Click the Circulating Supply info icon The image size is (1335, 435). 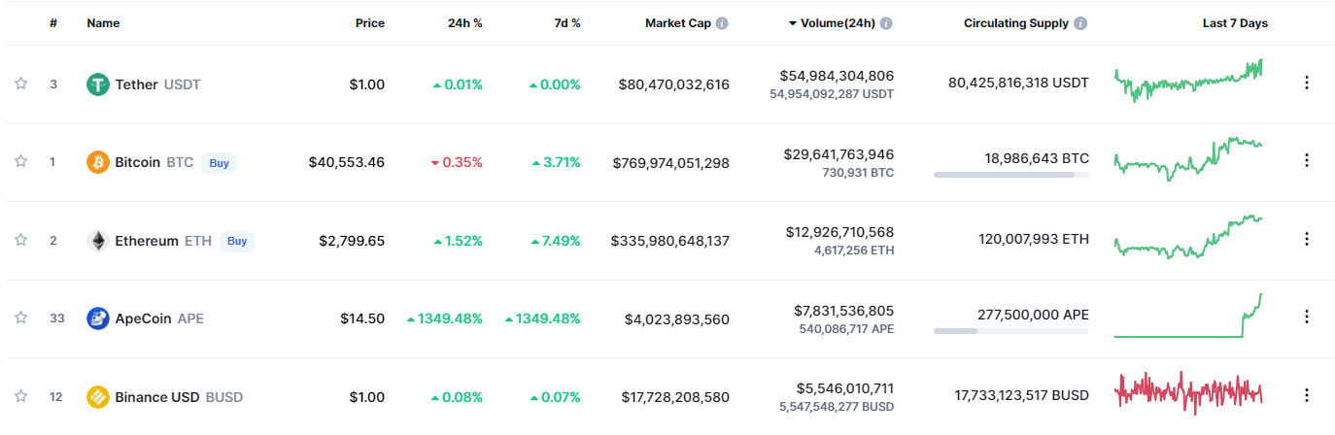pyautogui.click(x=1080, y=23)
